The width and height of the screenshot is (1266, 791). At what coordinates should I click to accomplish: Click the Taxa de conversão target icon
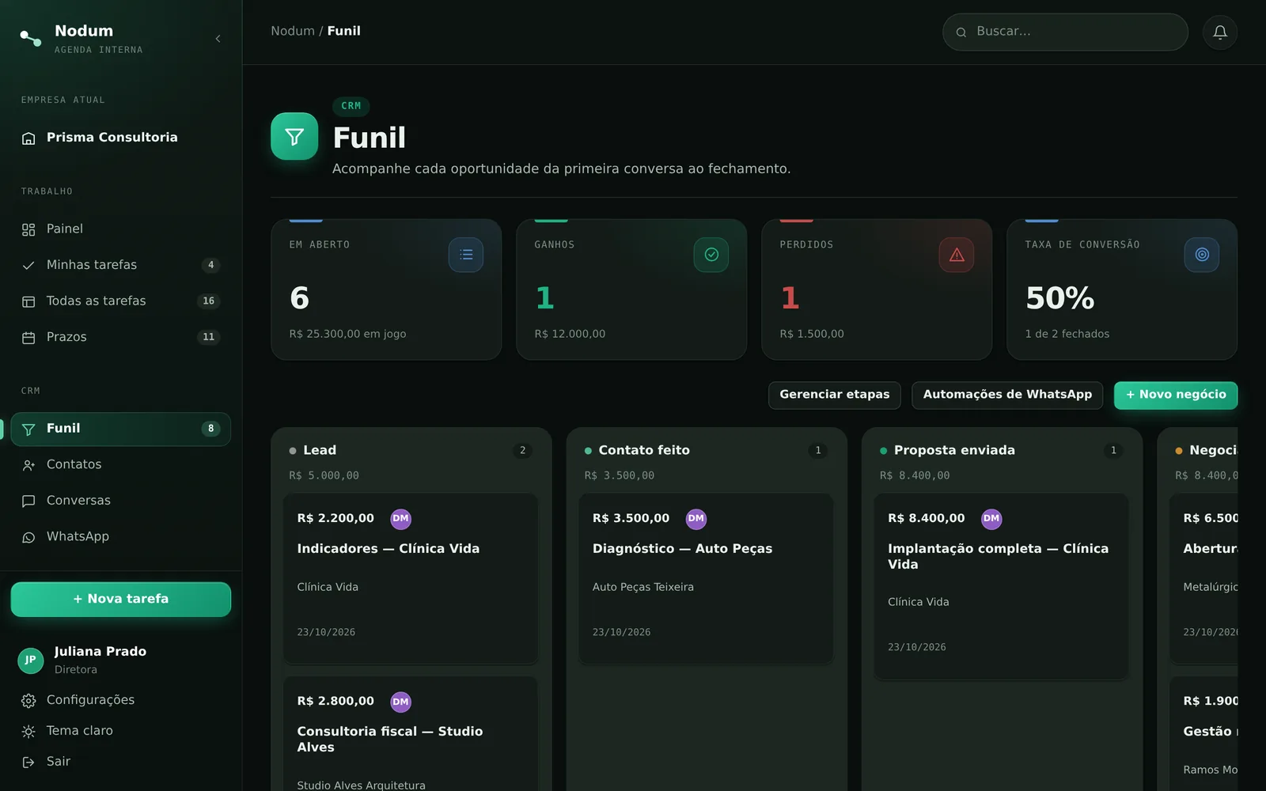[1202, 255]
